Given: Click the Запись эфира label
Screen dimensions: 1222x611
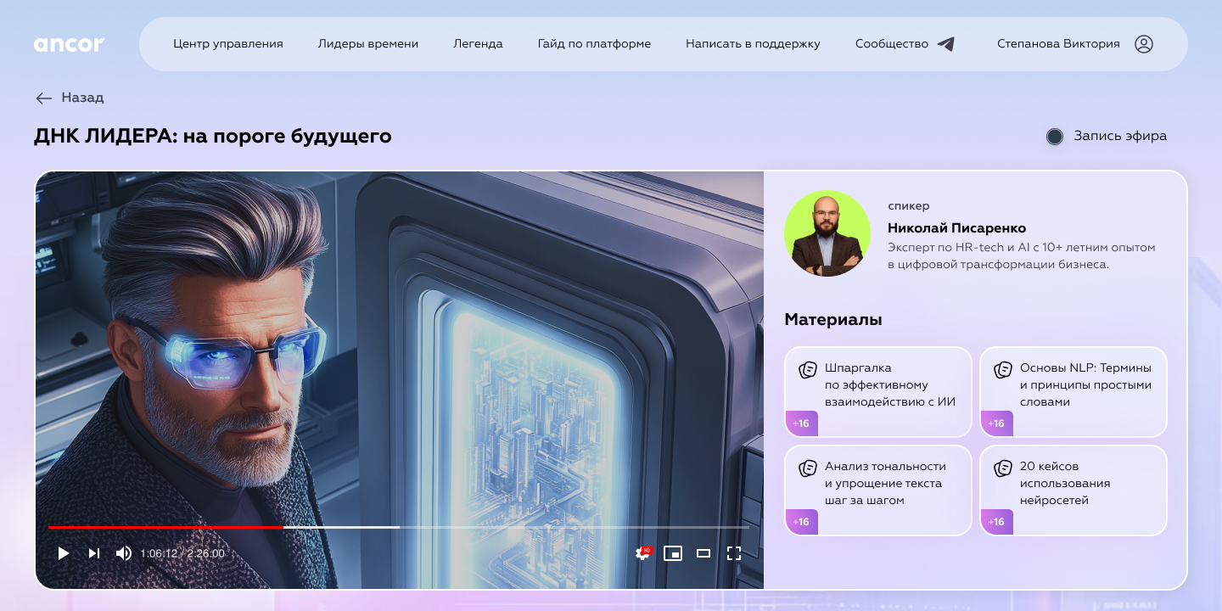Looking at the screenshot, I should tap(1120, 136).
